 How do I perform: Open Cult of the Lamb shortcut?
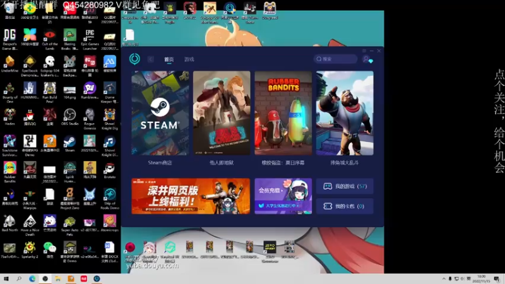[50, 40]
